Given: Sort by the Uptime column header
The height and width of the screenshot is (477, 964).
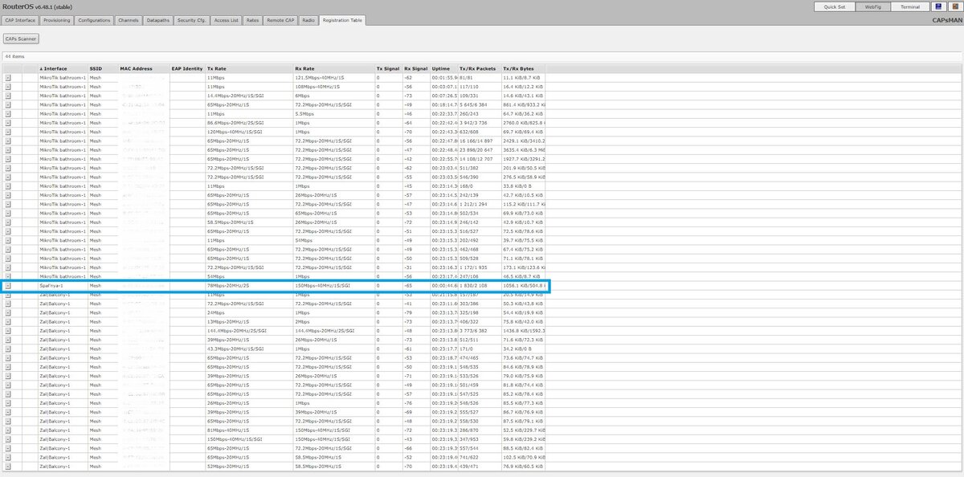Looking at the screenshot, I should point(443,68).
